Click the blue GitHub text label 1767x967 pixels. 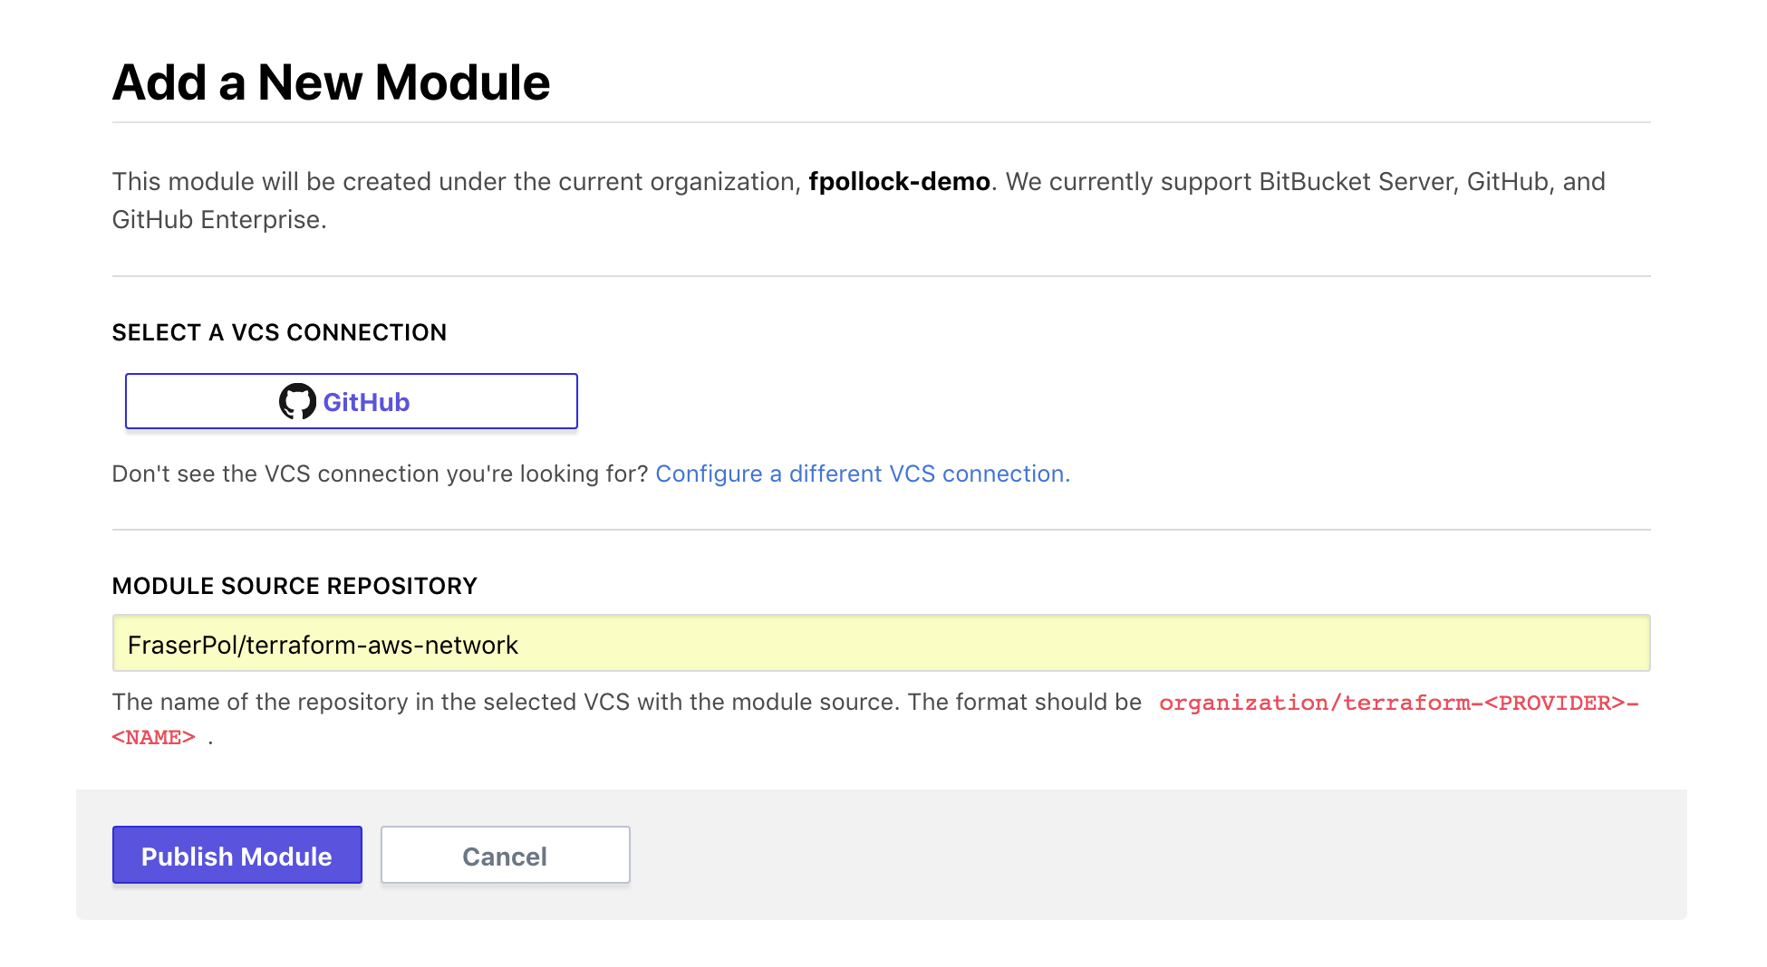coord(366,402)
